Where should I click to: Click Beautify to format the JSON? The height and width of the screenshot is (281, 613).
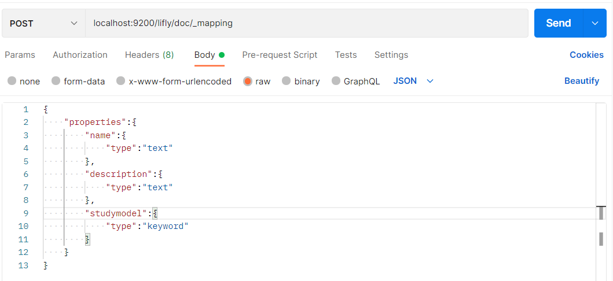[x=582, y=81]
